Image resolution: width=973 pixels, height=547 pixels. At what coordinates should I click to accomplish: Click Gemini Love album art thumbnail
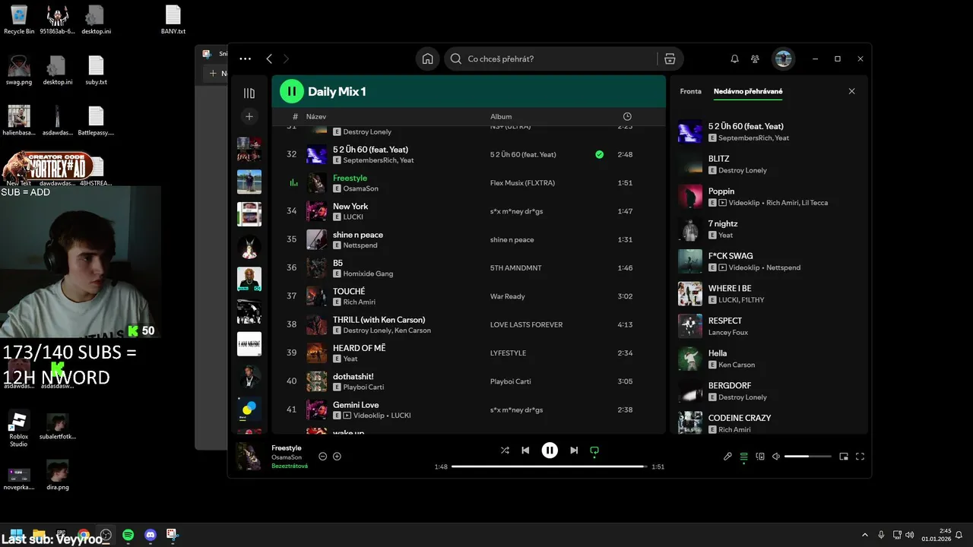316,410
